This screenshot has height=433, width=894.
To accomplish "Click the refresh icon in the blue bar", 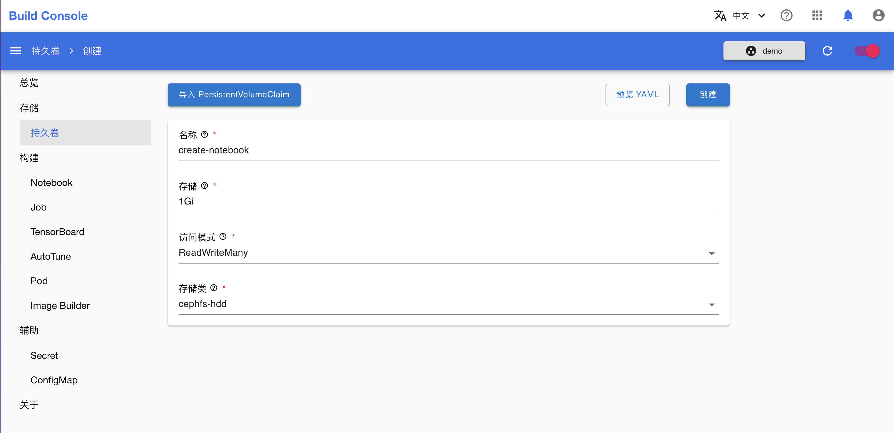I will [x=827, y=51].
